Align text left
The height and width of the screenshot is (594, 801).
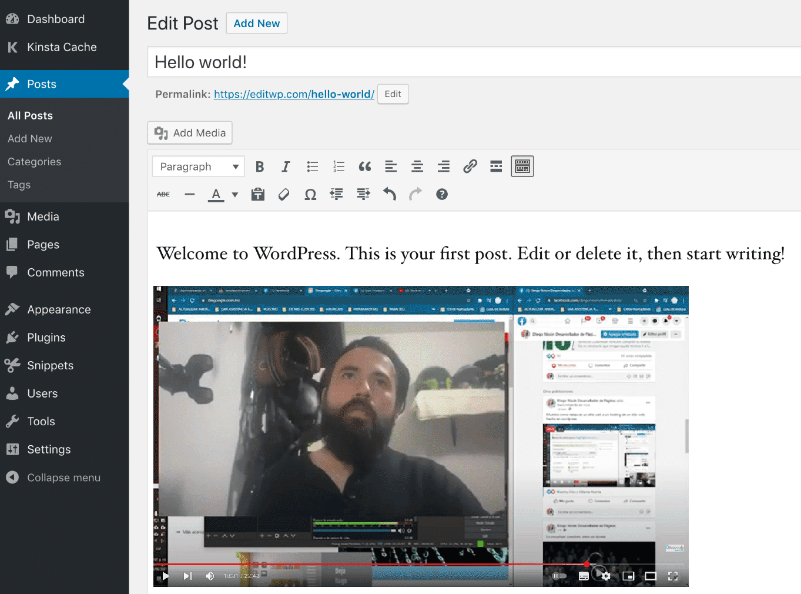tap(391, 166)
